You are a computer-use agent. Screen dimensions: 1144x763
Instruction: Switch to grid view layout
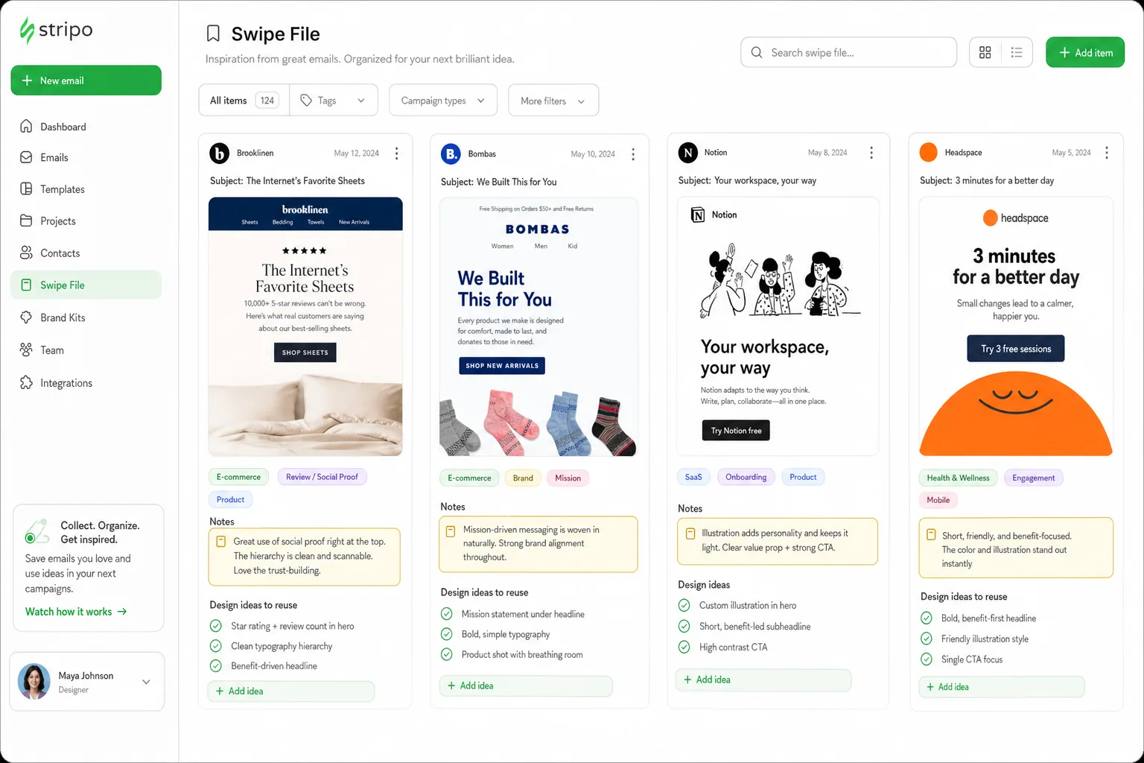pyautogui.click(x=985, y=52)
